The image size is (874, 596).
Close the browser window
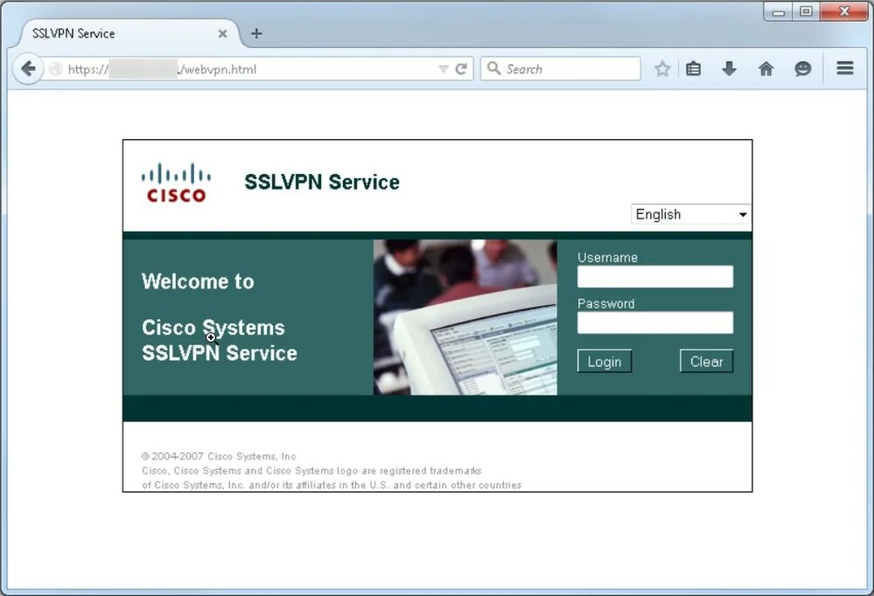pos(844,11)
